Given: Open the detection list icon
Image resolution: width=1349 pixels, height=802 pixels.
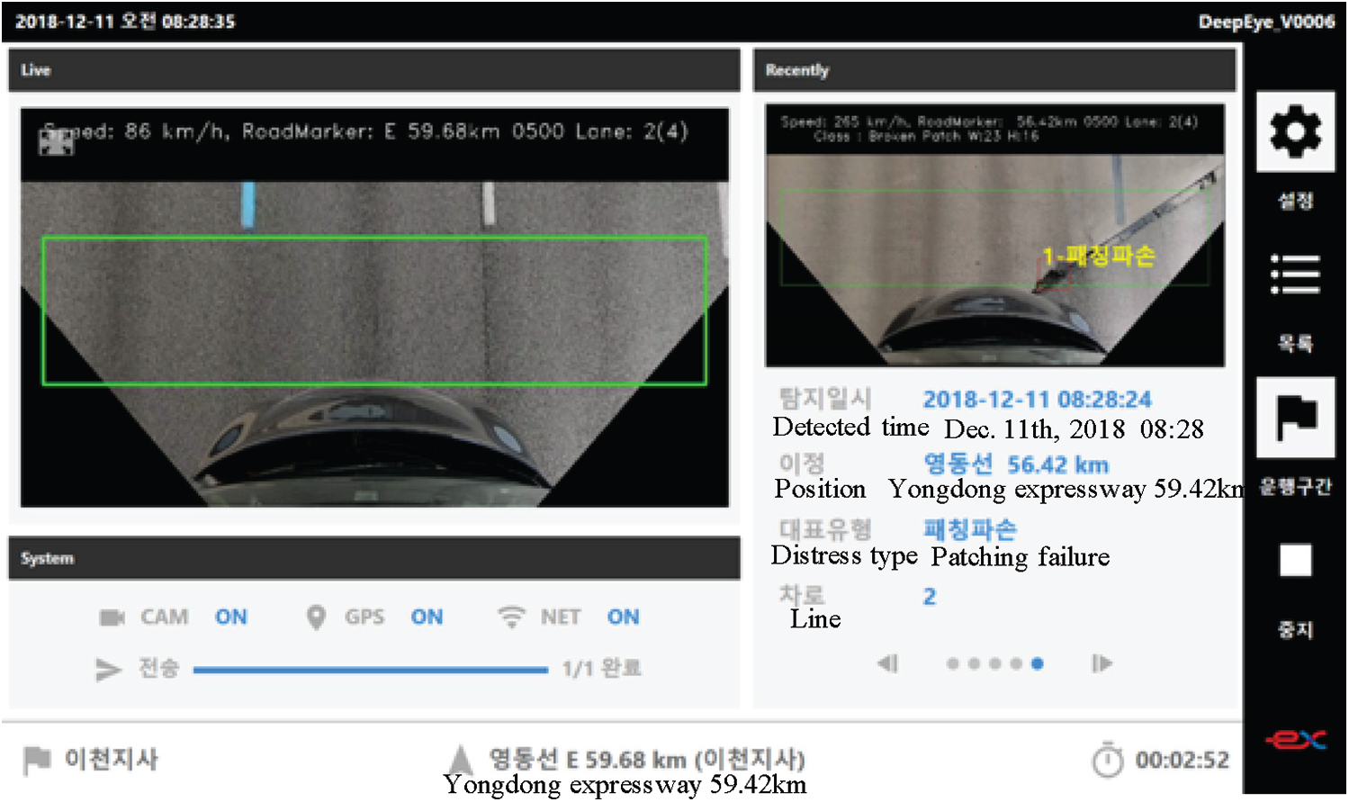Looking at the screenshot, I should [x=1295, y=275].
